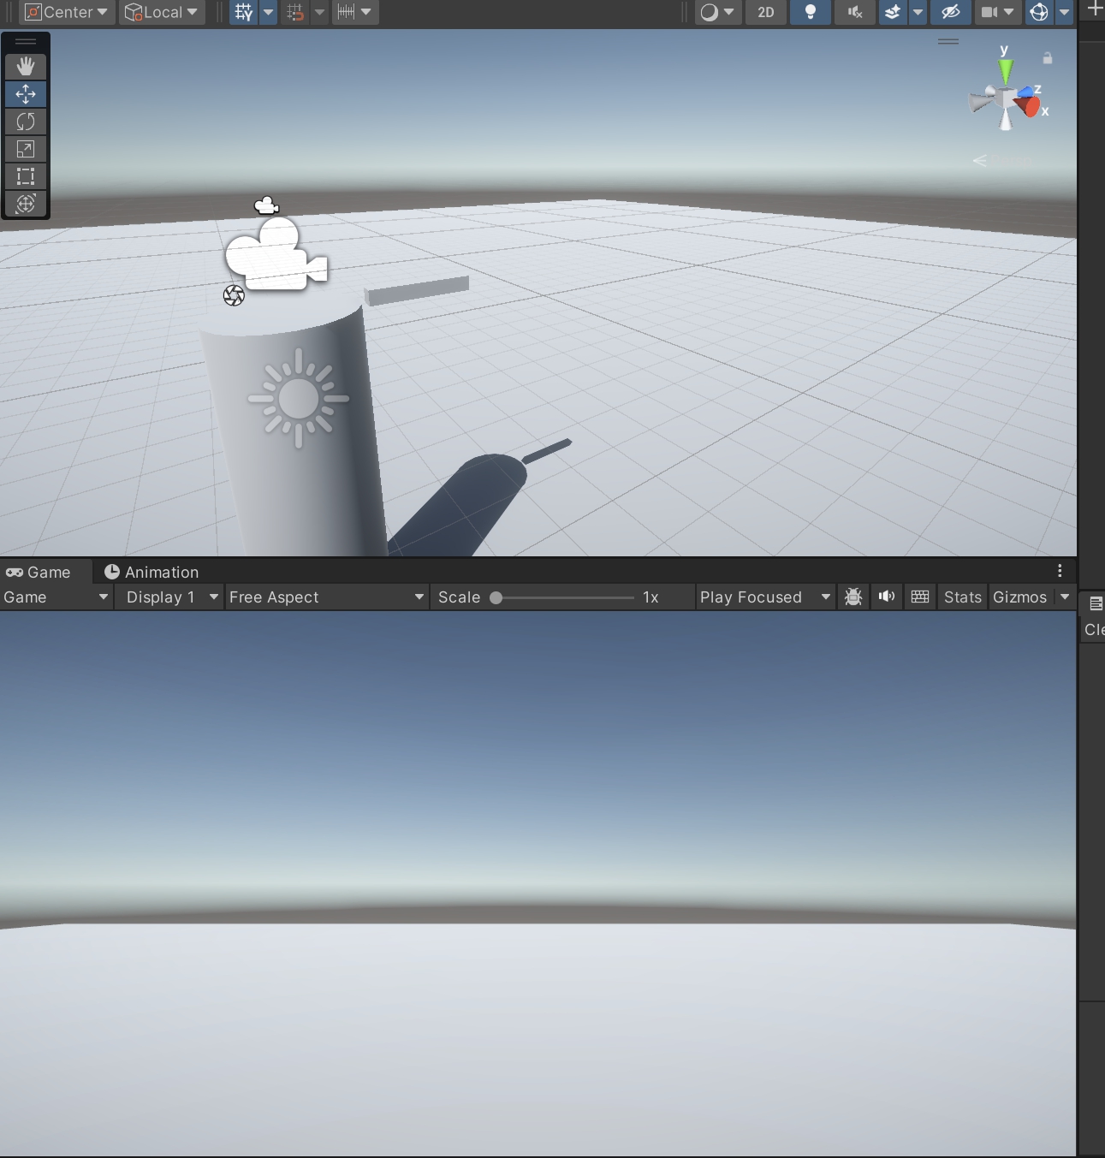Select the aperture-shaped gizmo icon
Viewport: 1105px width, 1158px height.
click(234, 295)
